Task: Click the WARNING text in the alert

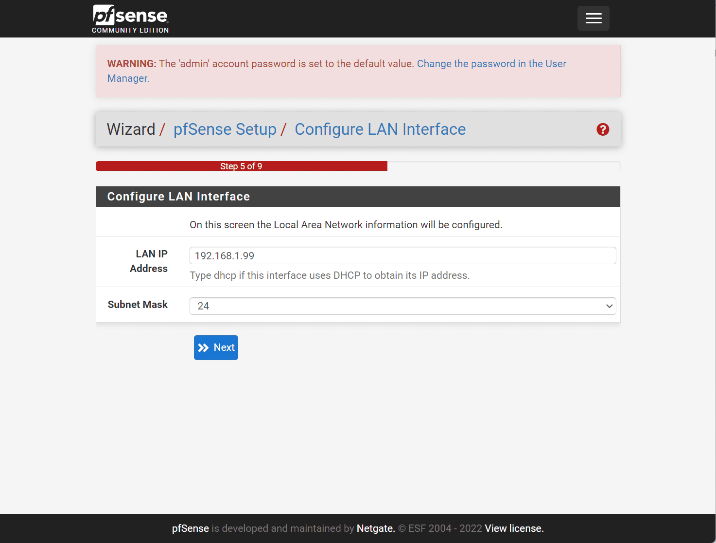Action: pyautogui.click(x=132, y=64)
